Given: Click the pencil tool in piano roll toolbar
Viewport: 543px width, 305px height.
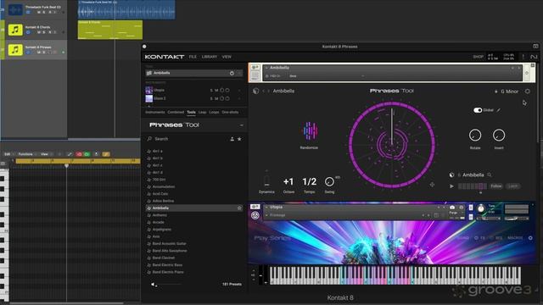Looking at the screenshot, I should point(70,154).
